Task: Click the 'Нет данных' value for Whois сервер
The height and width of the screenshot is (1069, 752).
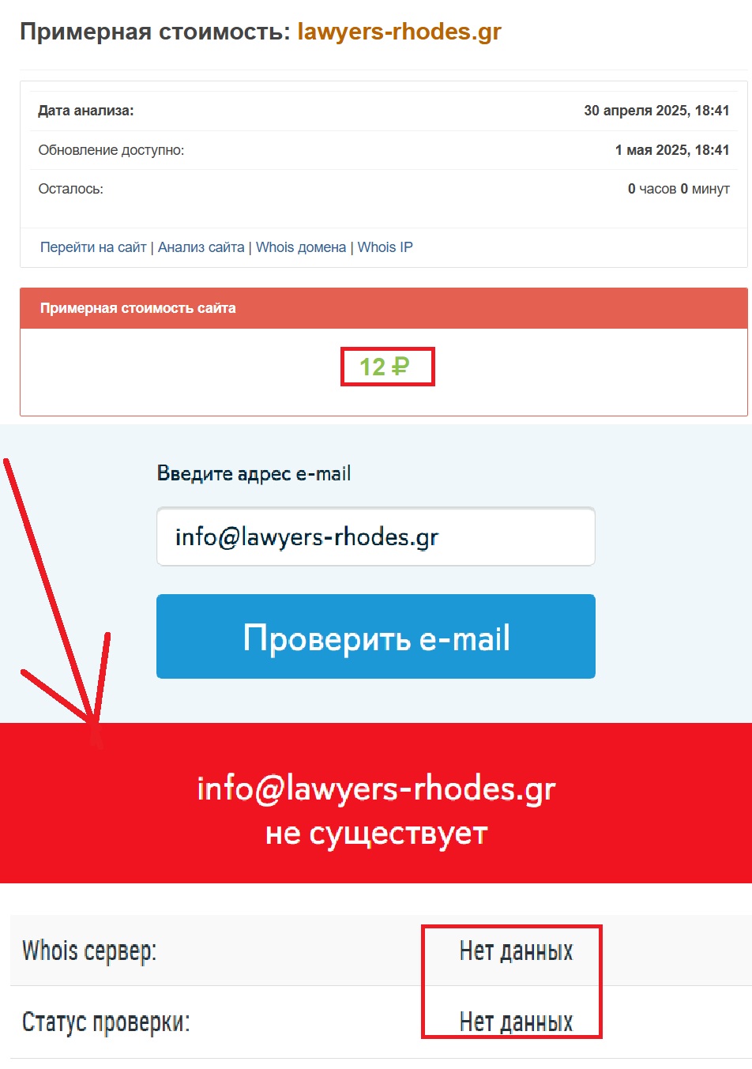Action: tap(517, 950)
